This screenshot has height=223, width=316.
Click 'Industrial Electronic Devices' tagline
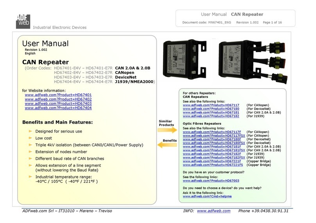pos(60,27)
